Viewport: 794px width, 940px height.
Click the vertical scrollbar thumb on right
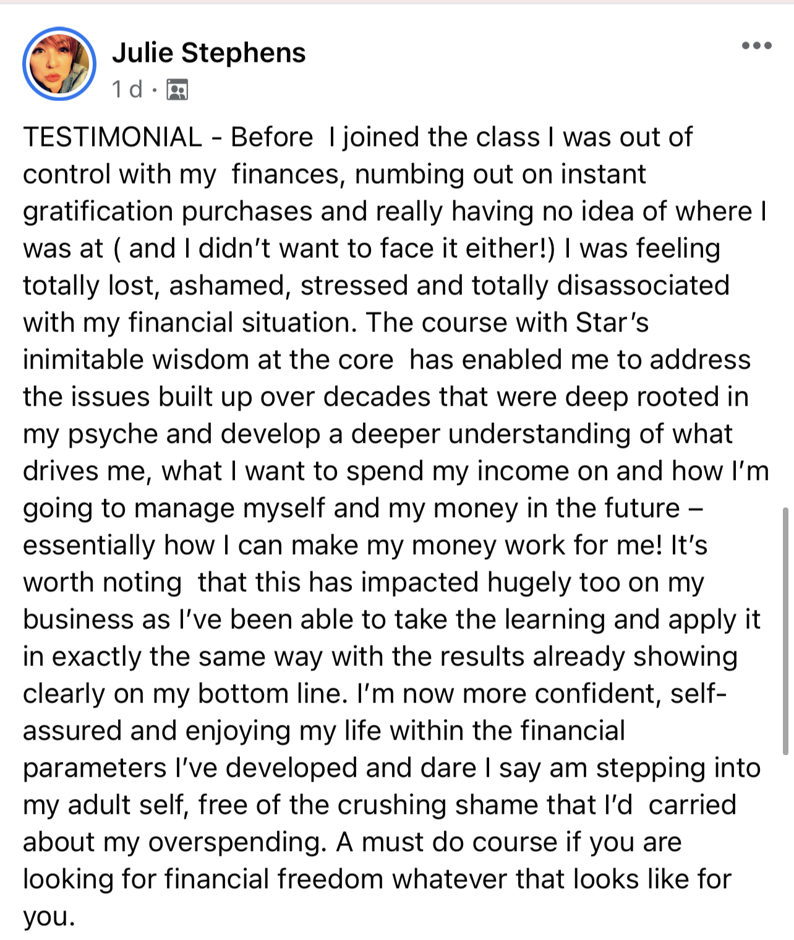(x=785, y=631)
